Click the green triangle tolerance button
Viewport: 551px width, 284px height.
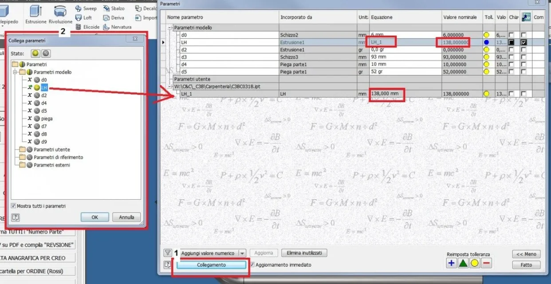pos(463,263)
